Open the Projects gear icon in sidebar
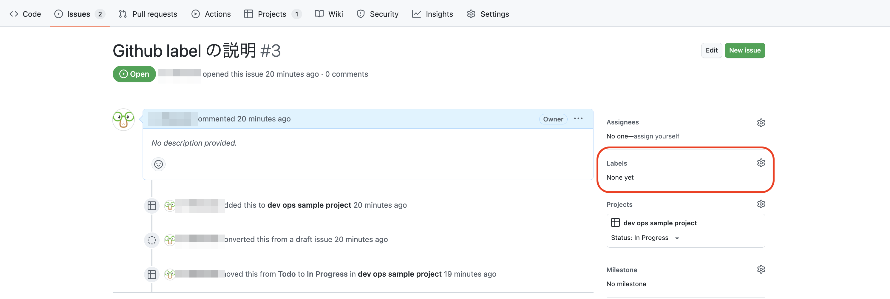890x299 pixels. [x=761, y=204]
